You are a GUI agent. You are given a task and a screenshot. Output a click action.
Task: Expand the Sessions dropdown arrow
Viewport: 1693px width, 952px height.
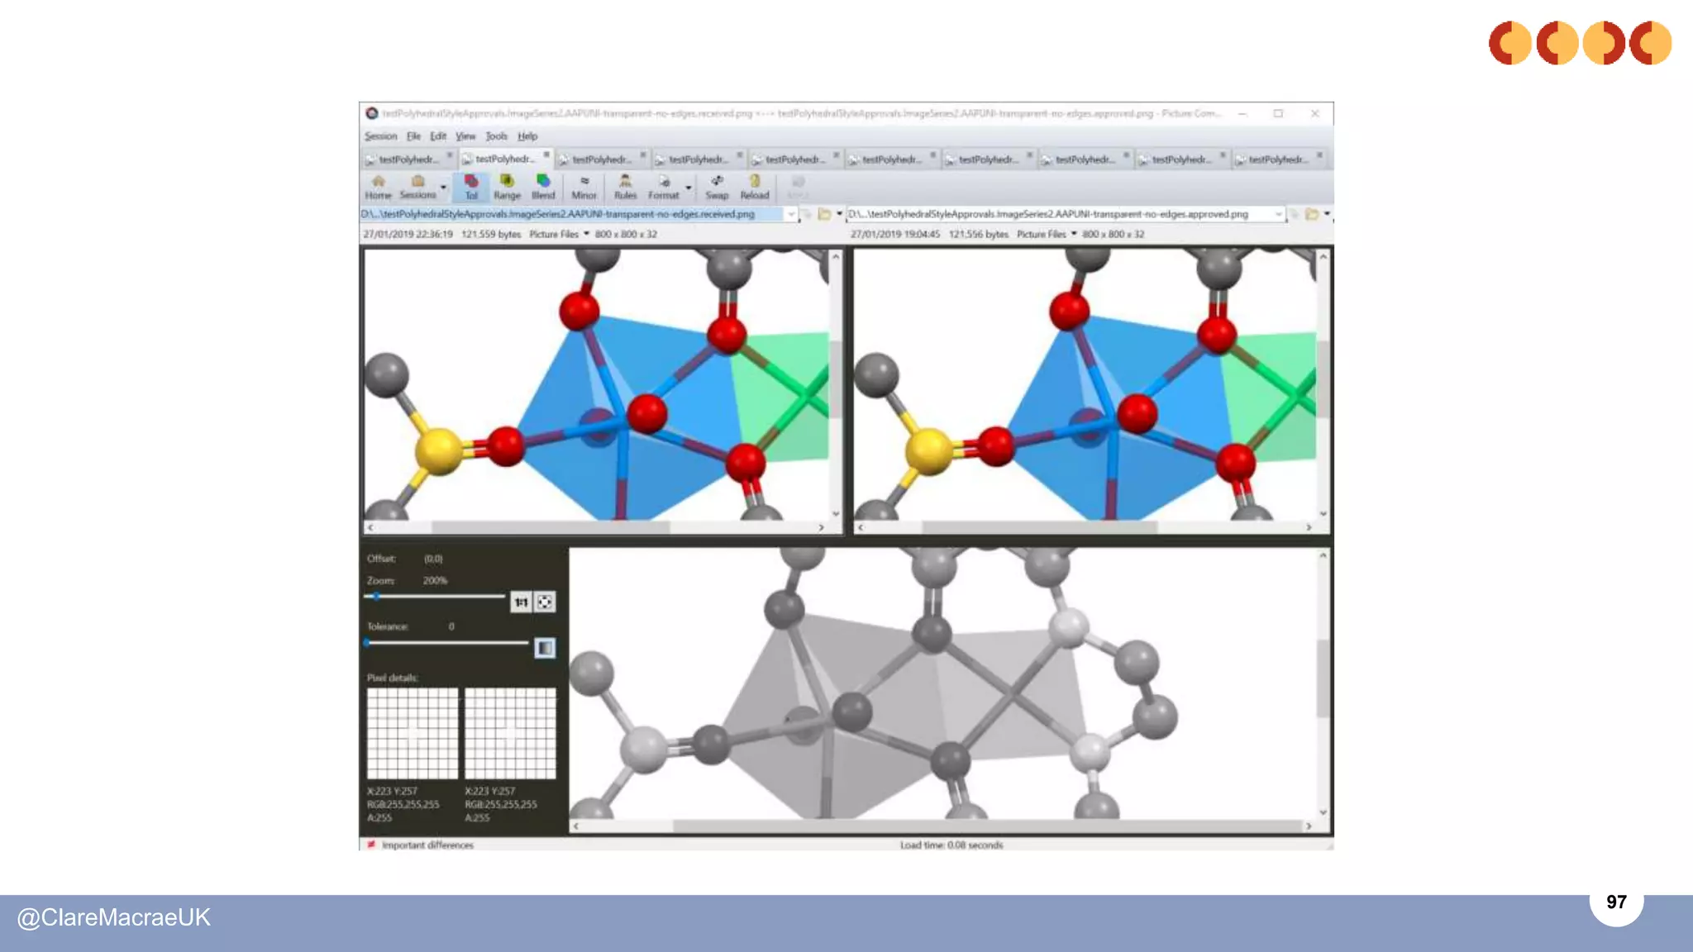point(444,188)
